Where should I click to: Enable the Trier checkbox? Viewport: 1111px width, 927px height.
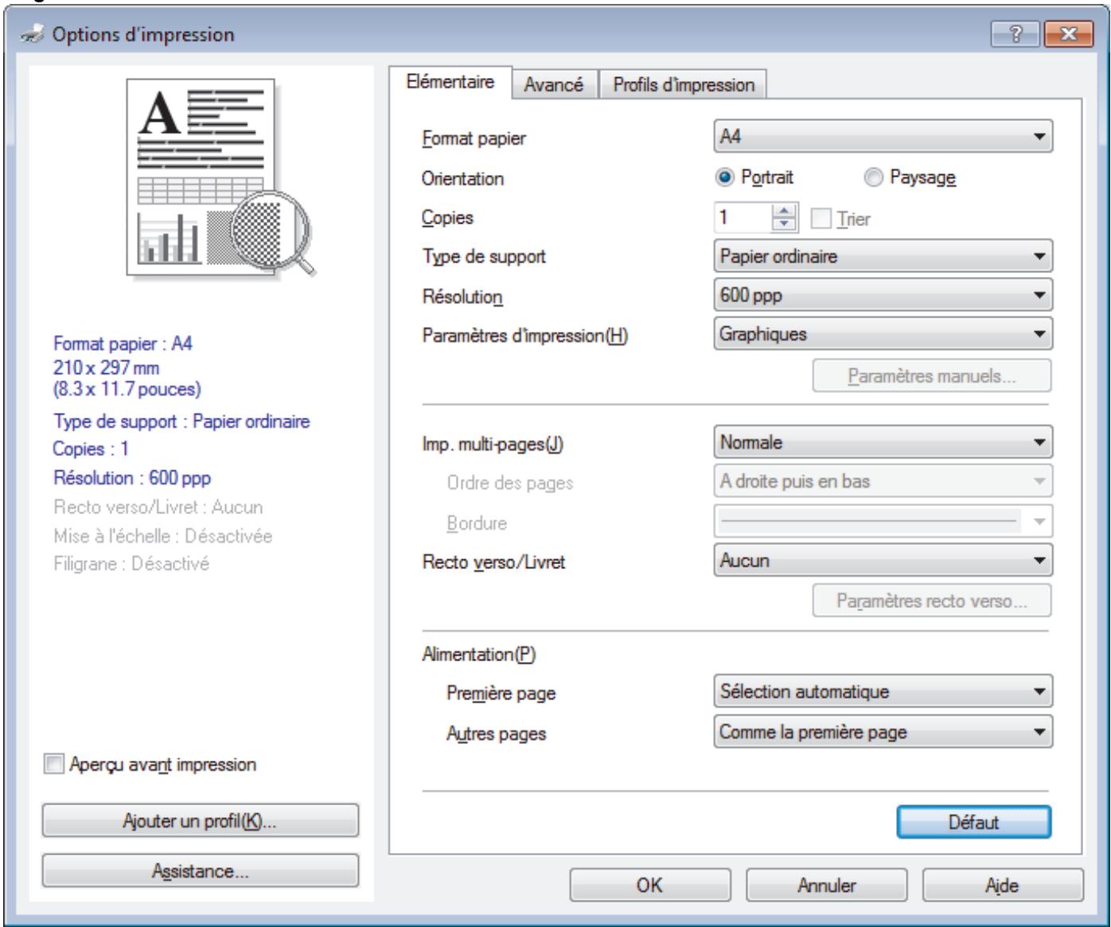point(819,219)
